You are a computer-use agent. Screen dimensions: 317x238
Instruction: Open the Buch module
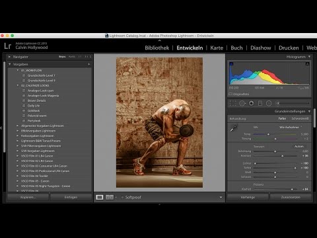tap(236, 48)
